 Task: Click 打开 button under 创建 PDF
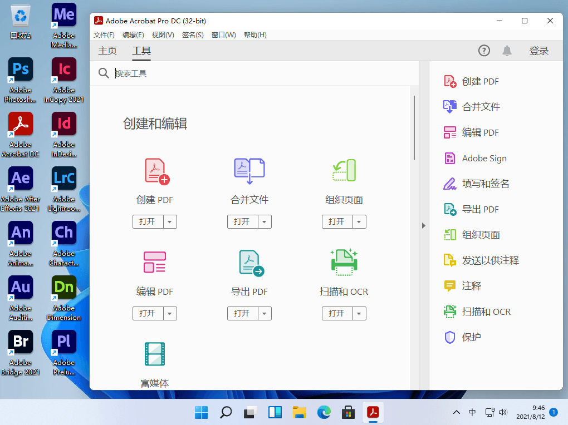(x=148, y=221)
